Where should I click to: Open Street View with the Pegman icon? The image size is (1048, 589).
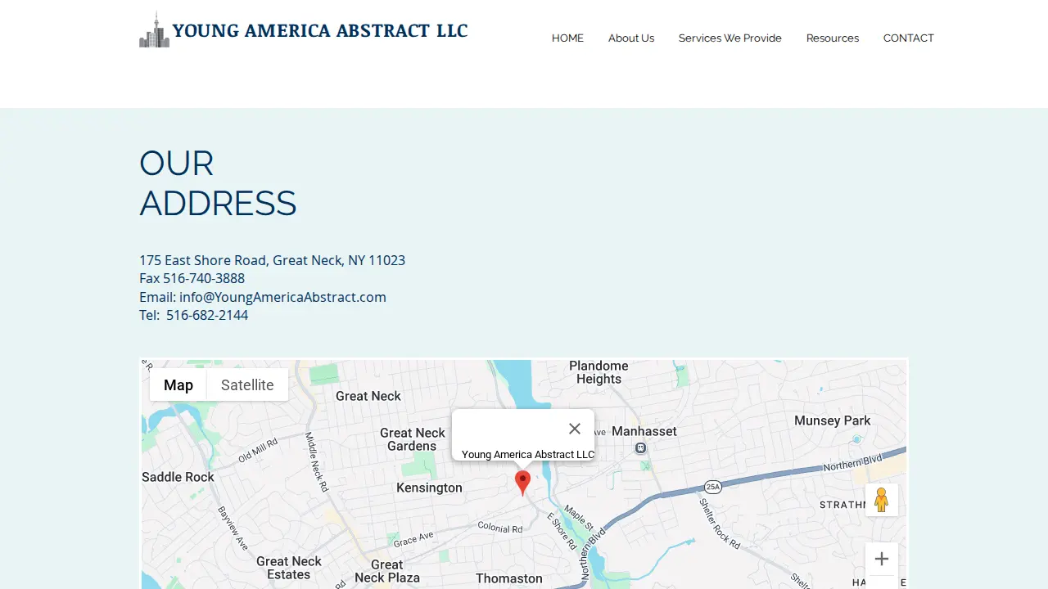882,500
